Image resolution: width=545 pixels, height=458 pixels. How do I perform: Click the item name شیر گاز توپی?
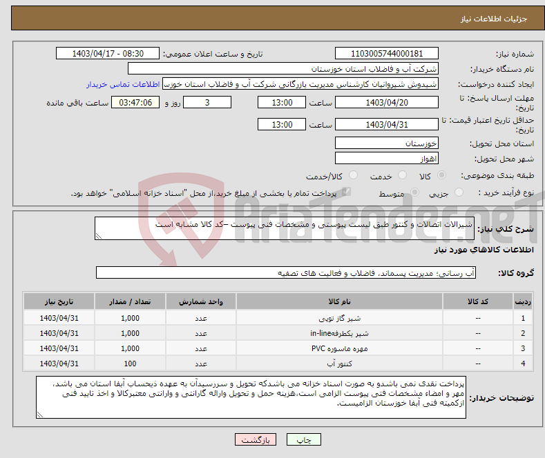click(x=340, y=318)
